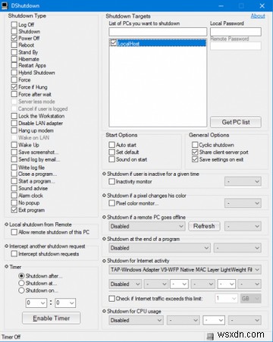Click the Get PC list button

[x=236, y=122]
